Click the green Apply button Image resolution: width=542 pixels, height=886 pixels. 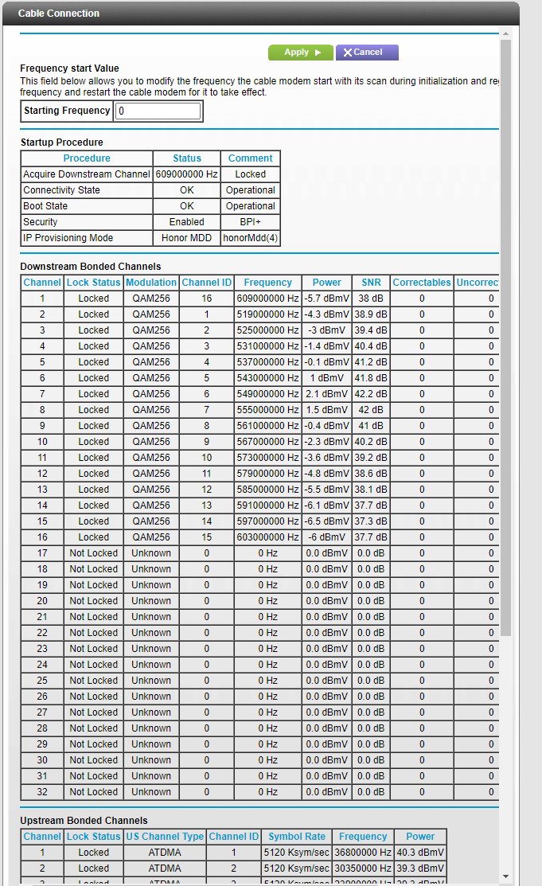300,53
